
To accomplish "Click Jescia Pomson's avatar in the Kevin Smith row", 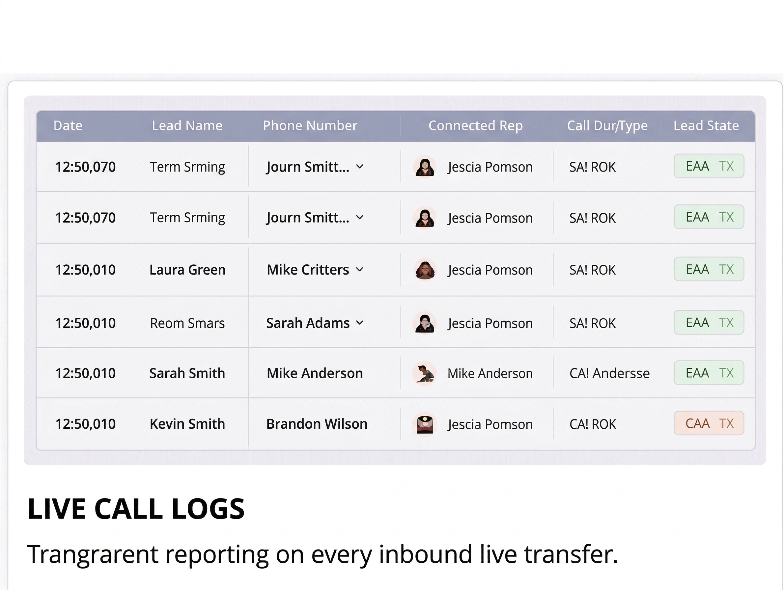I will click(425, 423).
